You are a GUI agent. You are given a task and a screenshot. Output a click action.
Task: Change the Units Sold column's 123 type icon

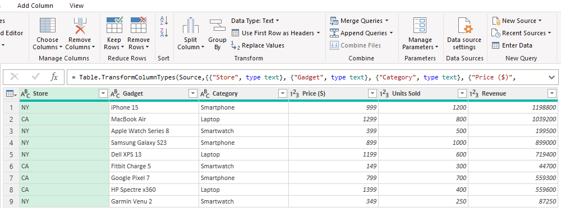point(385,93)
